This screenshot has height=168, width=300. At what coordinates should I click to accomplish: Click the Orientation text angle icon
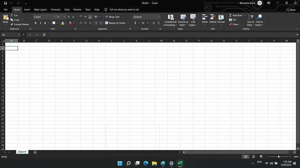tap(96, 17)
